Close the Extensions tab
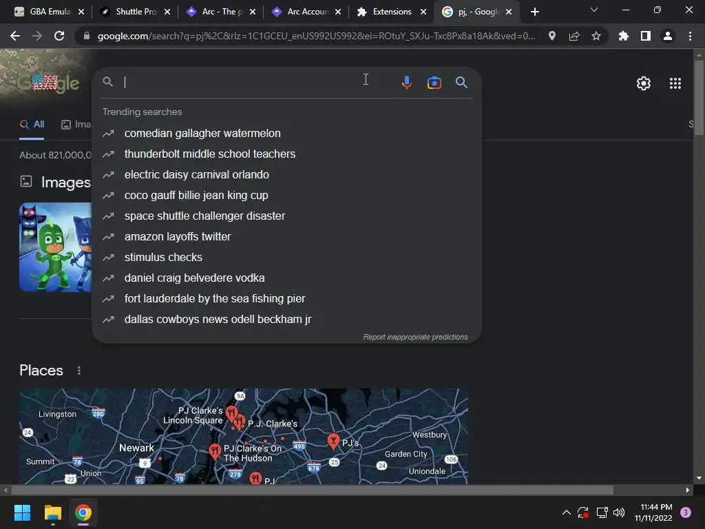 (423, 12)
